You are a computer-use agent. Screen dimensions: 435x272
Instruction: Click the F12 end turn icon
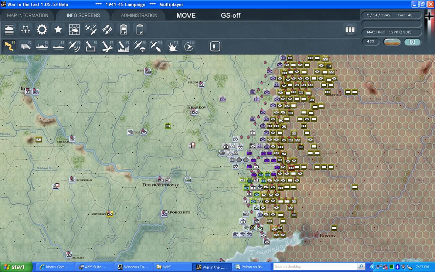click(189, 46)
